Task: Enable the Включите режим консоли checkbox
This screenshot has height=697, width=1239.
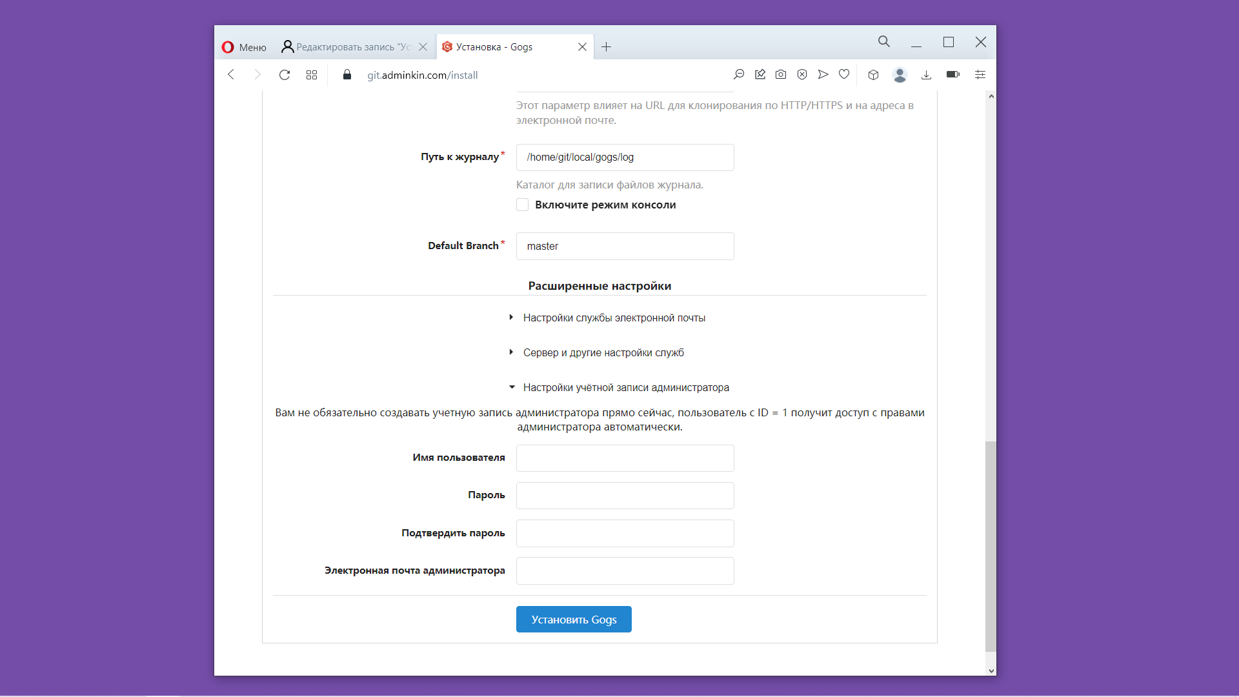Action: click(x=523, y=205)
